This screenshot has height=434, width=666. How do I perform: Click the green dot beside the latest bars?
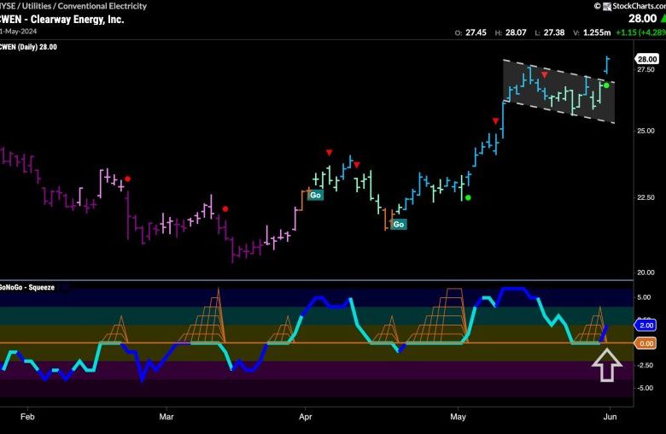pyautogui.click(x=606, y=85)
